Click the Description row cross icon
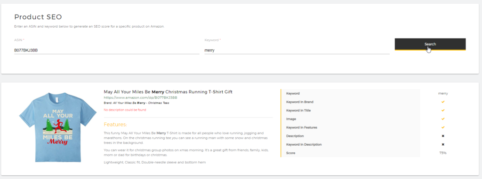The width and height of the screenshot is (482, 179). pyautogui.click(x=443, y=136)
